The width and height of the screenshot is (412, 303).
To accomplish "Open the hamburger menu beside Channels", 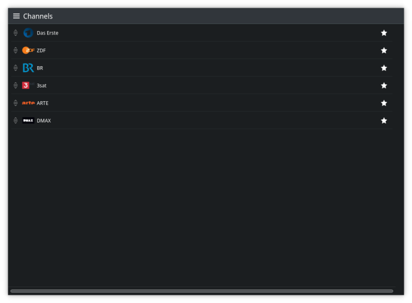I will point(16,16).
